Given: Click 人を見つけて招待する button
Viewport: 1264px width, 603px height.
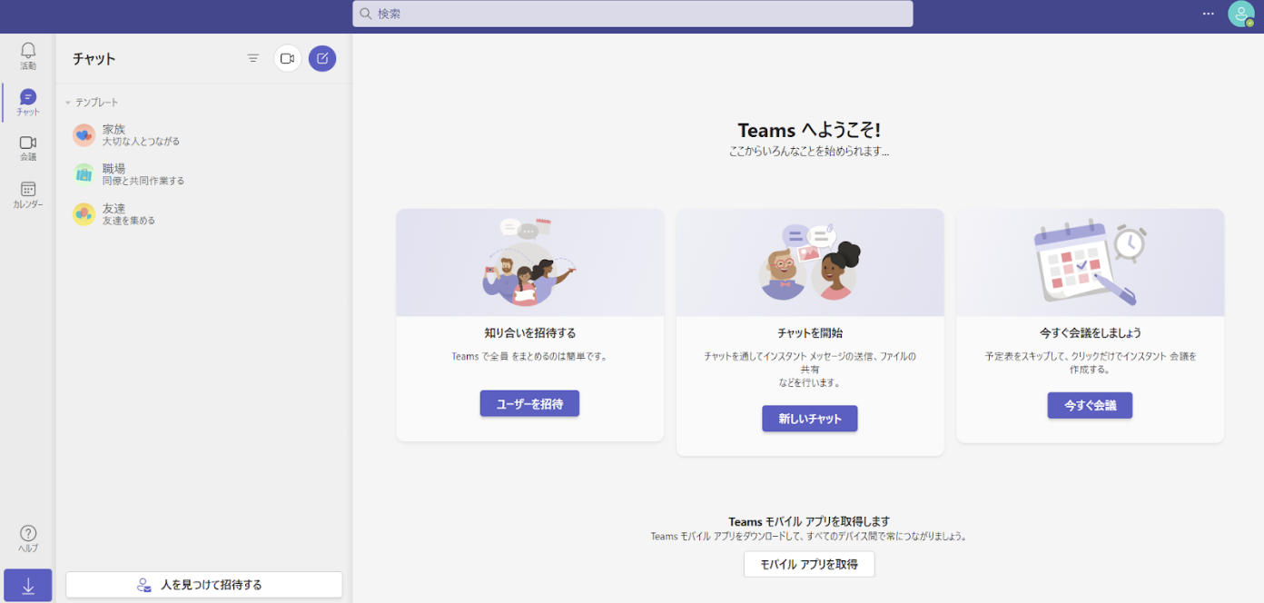Looking at the screenshot, I should pos(204,585).
